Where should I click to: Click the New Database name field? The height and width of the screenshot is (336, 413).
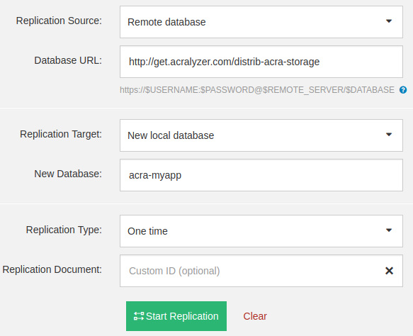(261, 175)
